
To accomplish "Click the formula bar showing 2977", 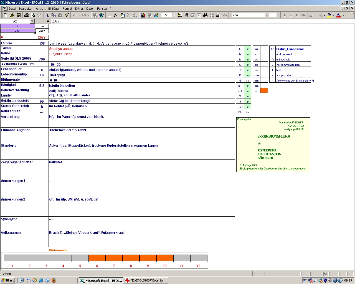I will tap(202, 21).
